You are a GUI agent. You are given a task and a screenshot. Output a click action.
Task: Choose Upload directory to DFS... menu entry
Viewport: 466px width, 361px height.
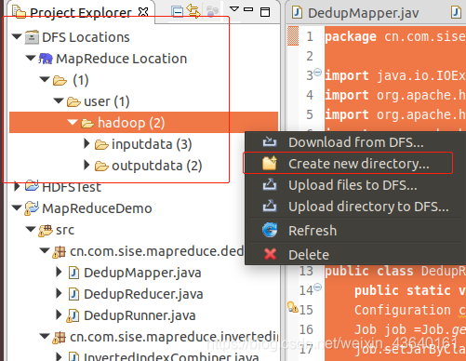(x=368, y=207)
